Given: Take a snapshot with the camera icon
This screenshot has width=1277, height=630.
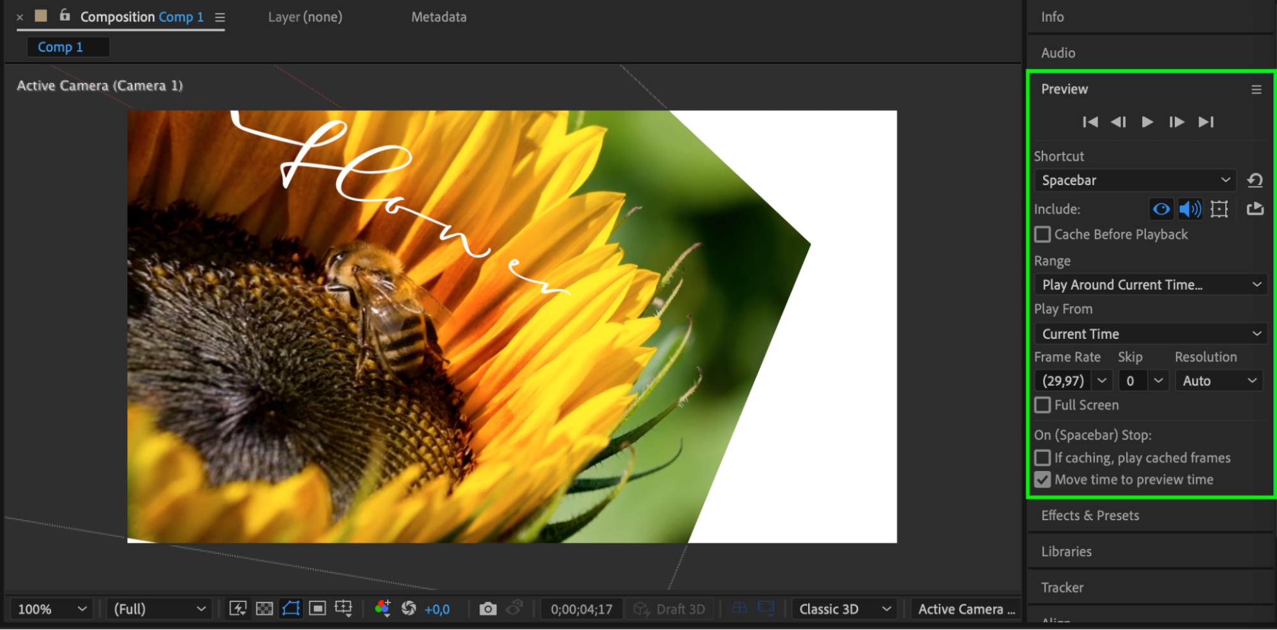Looking at the screenshot, I should tap(487, 609).
